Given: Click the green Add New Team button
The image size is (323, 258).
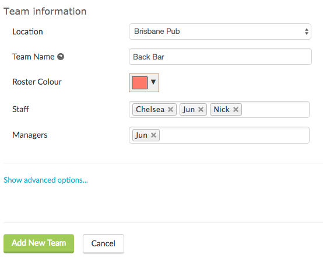Looking at the screenshot, I should pos(38,243).
